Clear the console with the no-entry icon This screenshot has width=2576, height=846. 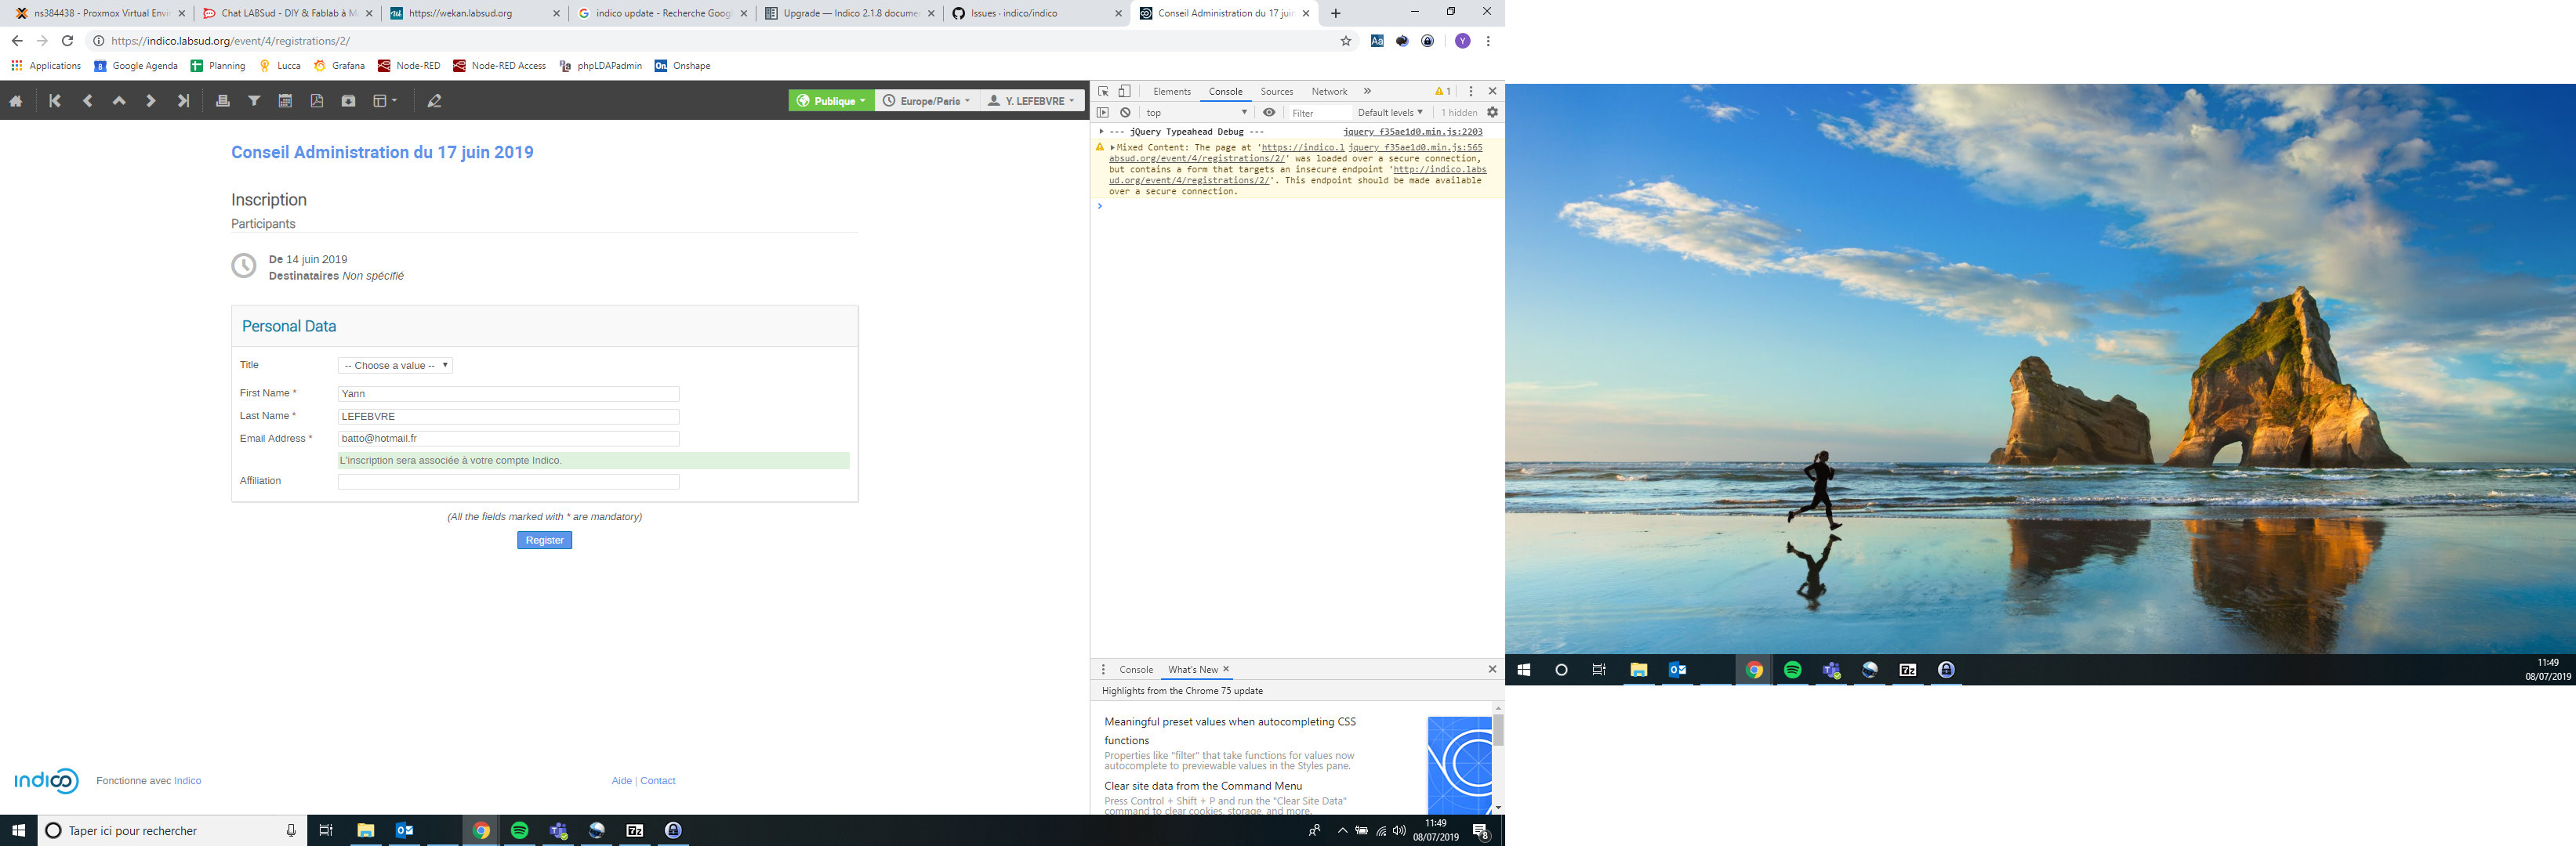pyautogui.click(x=1126, y=113)
